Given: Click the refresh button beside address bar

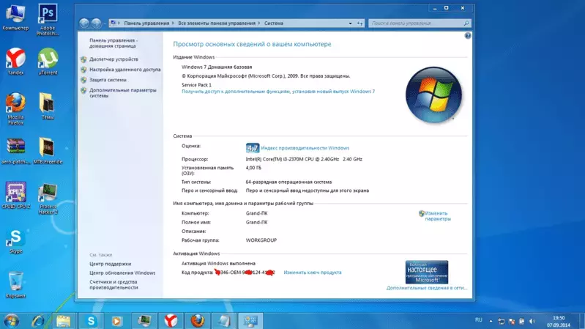Looking at the screenshot, I should (x=359, y=23).
